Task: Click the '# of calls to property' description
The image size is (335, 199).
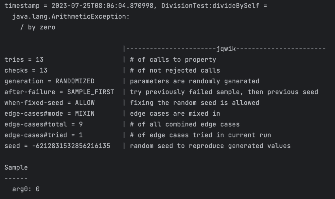Action: (x=173, y=60)
